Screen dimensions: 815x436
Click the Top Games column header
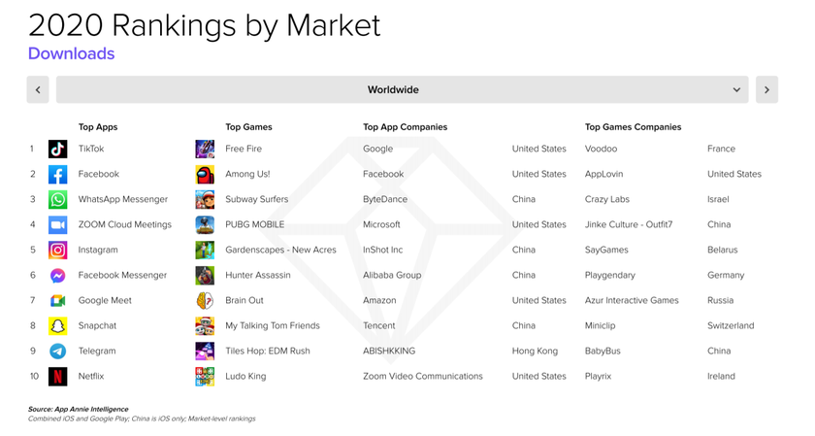248,127
